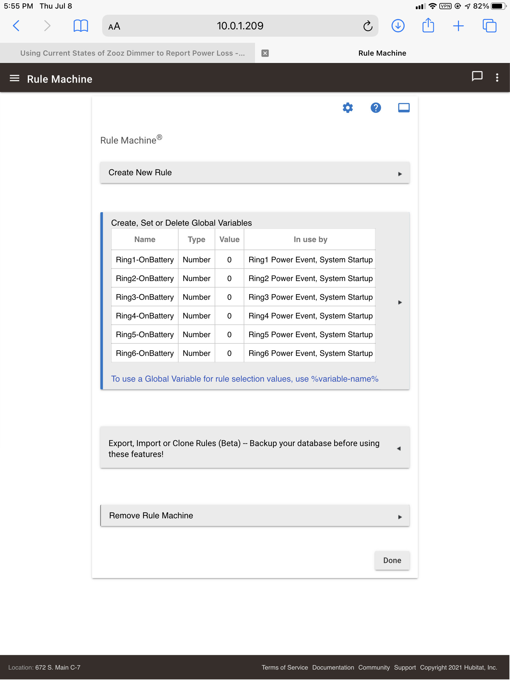Open the Documentation footer link

coord(333,667)
